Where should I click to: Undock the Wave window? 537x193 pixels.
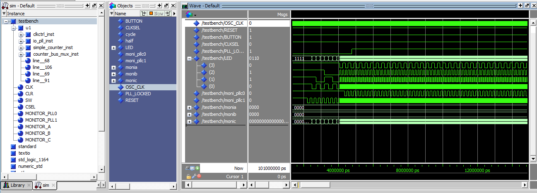pyautogui.click(x=526, y=6)
